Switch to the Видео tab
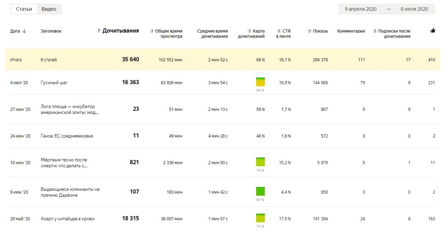The width and height of the screenshot is (446, 231). click(49, 9)
